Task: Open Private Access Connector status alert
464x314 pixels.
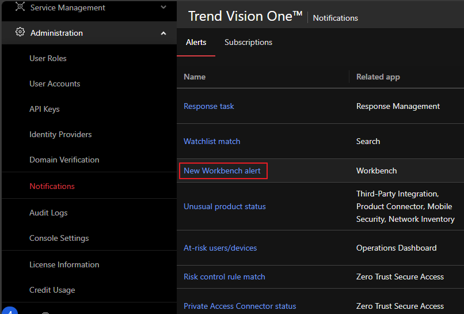Action: click(239, 306)
